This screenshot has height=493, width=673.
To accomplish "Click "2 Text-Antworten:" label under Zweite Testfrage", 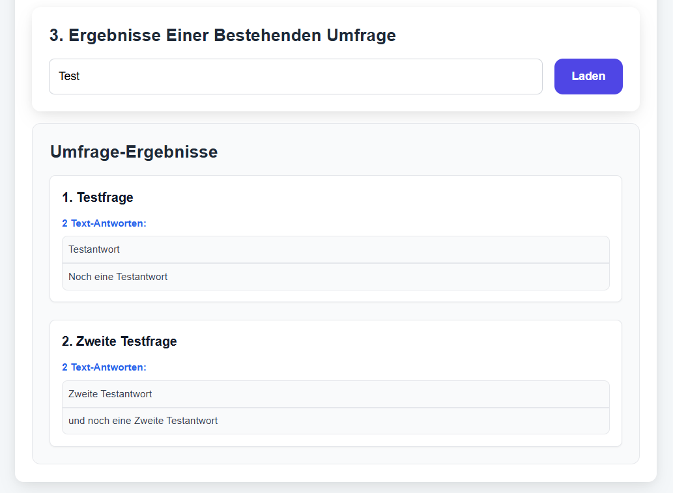I will (104, 367).
